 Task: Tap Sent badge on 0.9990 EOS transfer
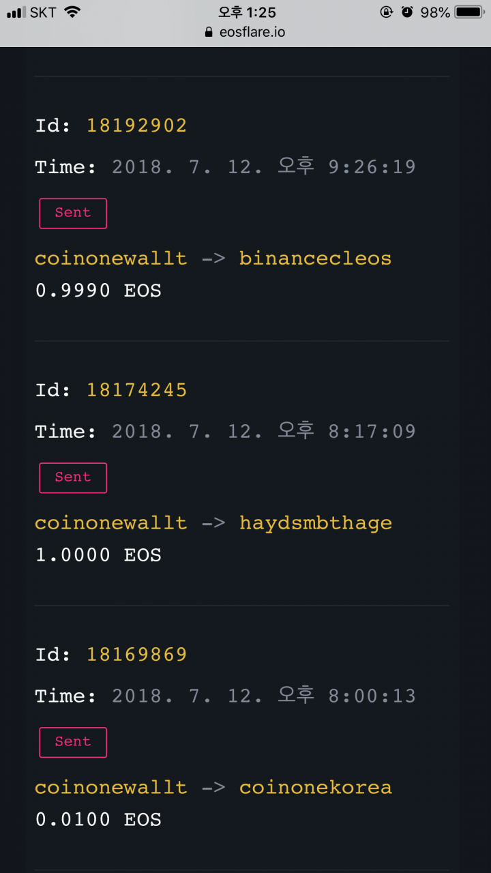(x=73, y=213)
